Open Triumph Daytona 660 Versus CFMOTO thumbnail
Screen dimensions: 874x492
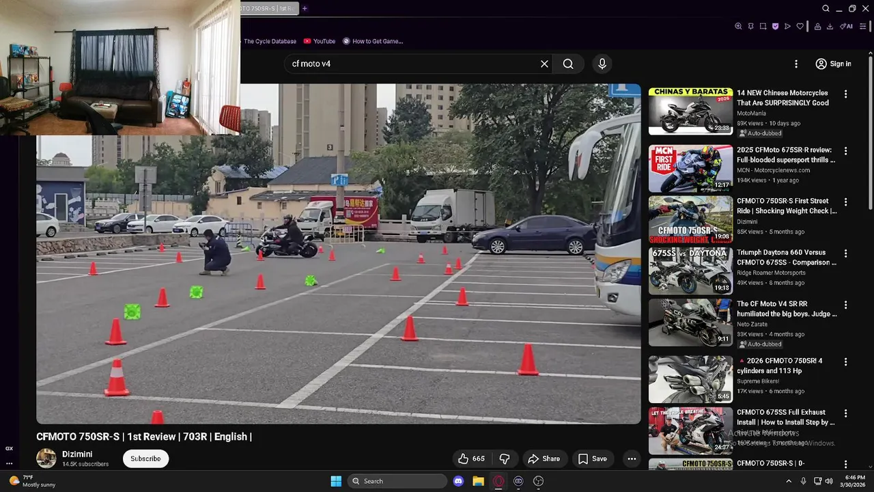click(690, 271)
